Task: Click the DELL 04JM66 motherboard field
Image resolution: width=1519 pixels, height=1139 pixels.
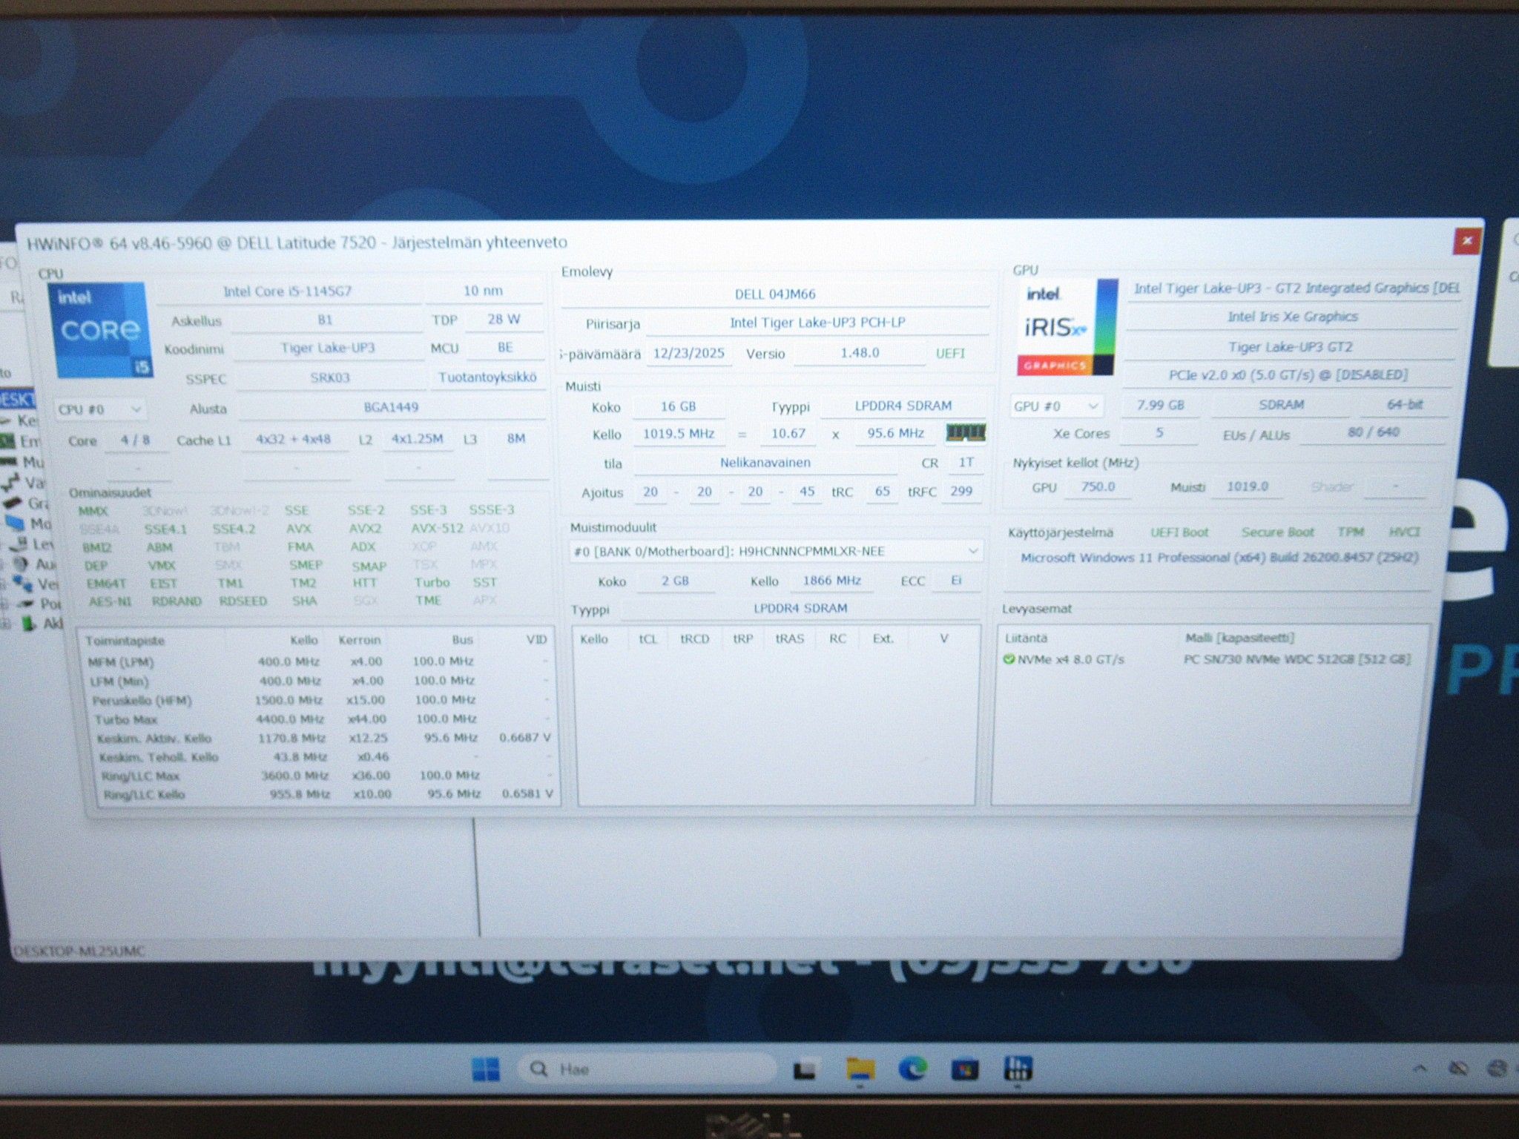Action: (x=775, y=294)
